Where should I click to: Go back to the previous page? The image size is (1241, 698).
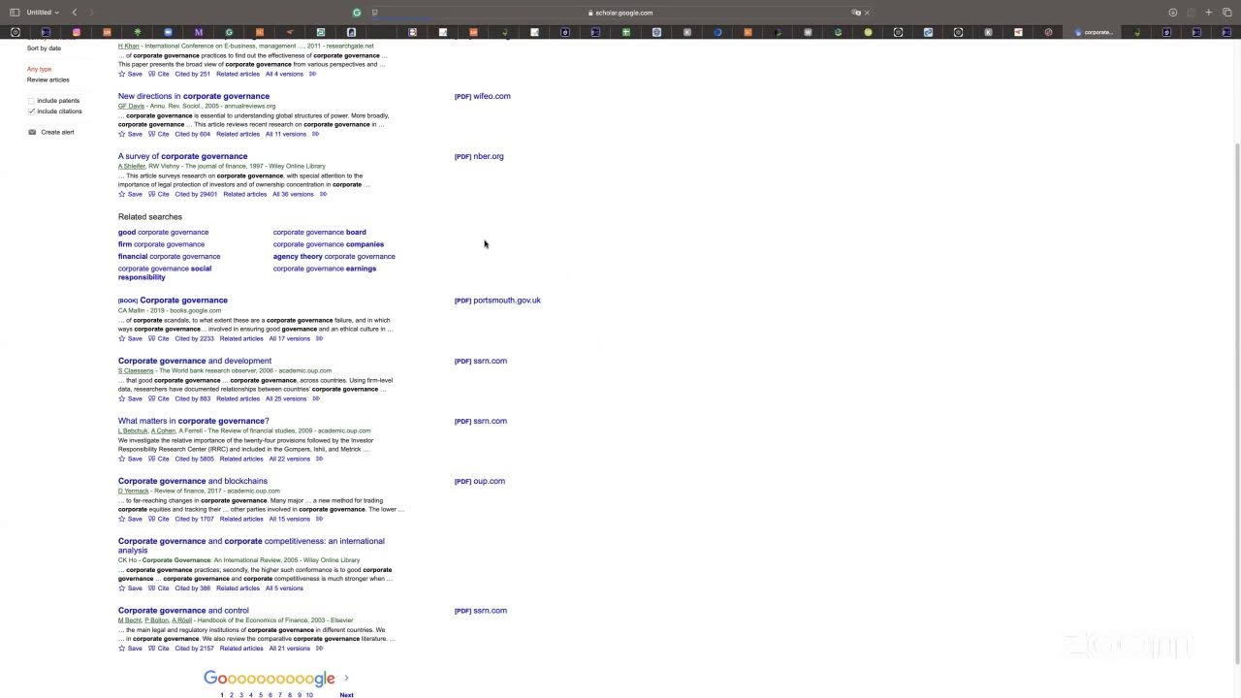tap(75, 13)
